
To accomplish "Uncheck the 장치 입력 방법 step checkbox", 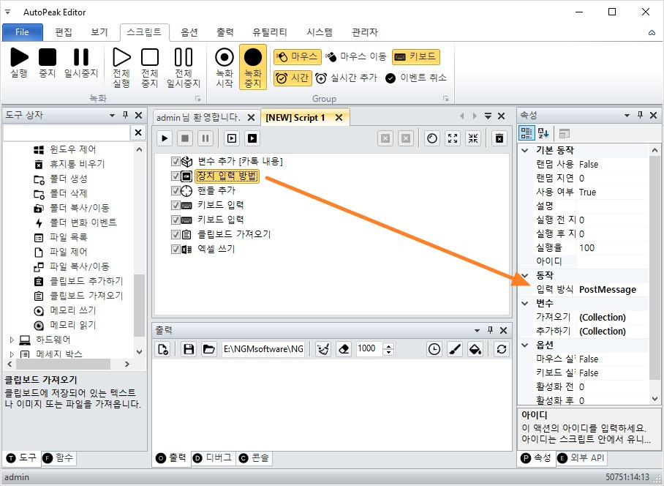I will click(176, 176).
